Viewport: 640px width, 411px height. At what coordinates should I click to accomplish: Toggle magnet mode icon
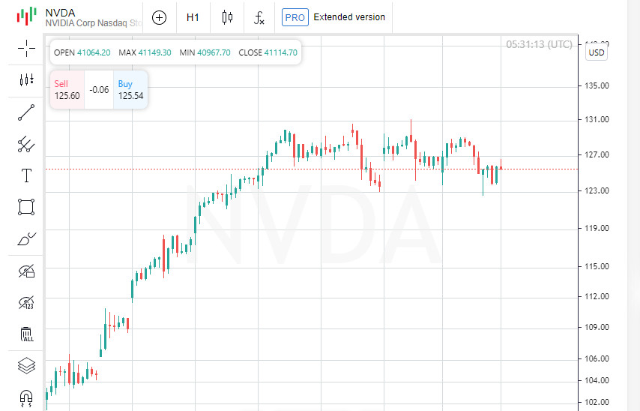[26, 397]
